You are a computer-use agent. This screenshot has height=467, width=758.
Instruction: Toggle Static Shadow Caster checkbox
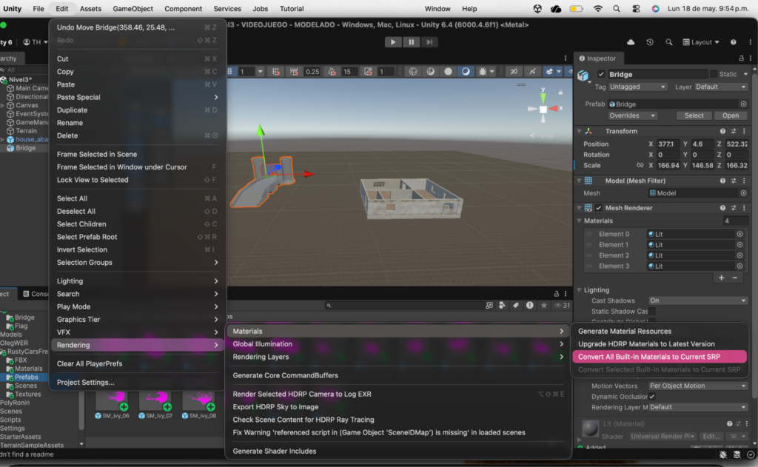pos(652,312)
